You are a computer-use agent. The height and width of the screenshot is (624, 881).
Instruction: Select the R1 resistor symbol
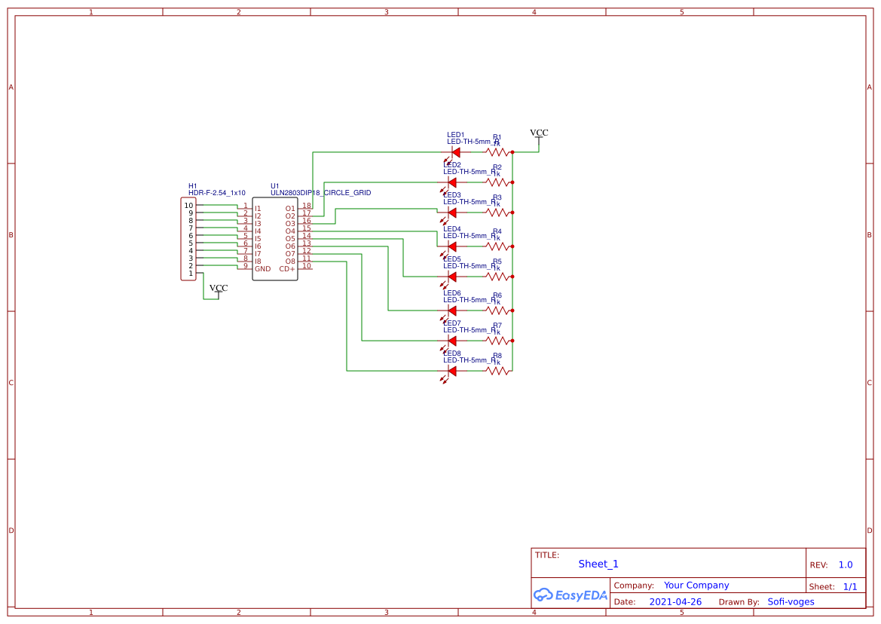pos(497,152)
